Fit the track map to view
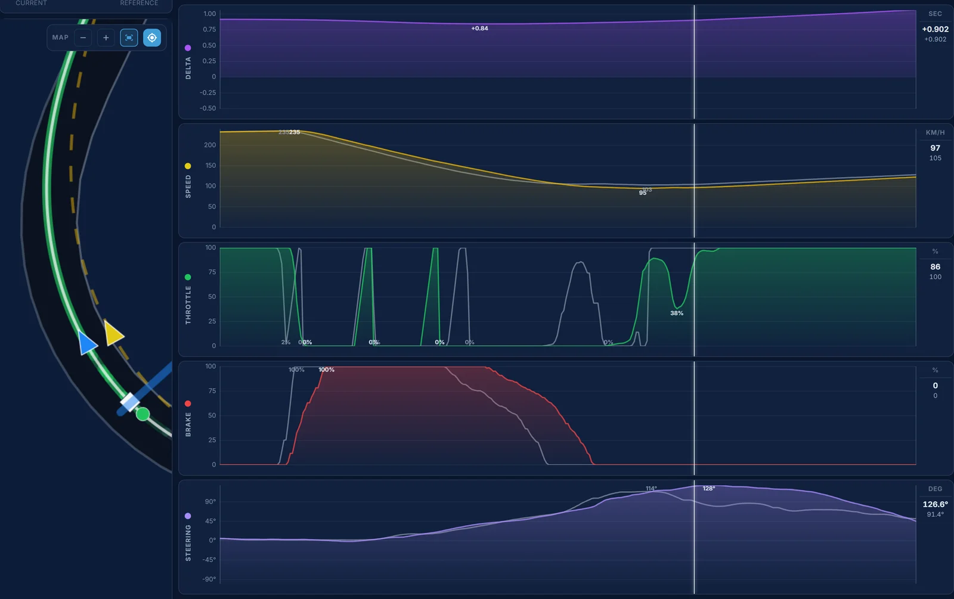Screen dimensions: 954x599 pos(129,38)
